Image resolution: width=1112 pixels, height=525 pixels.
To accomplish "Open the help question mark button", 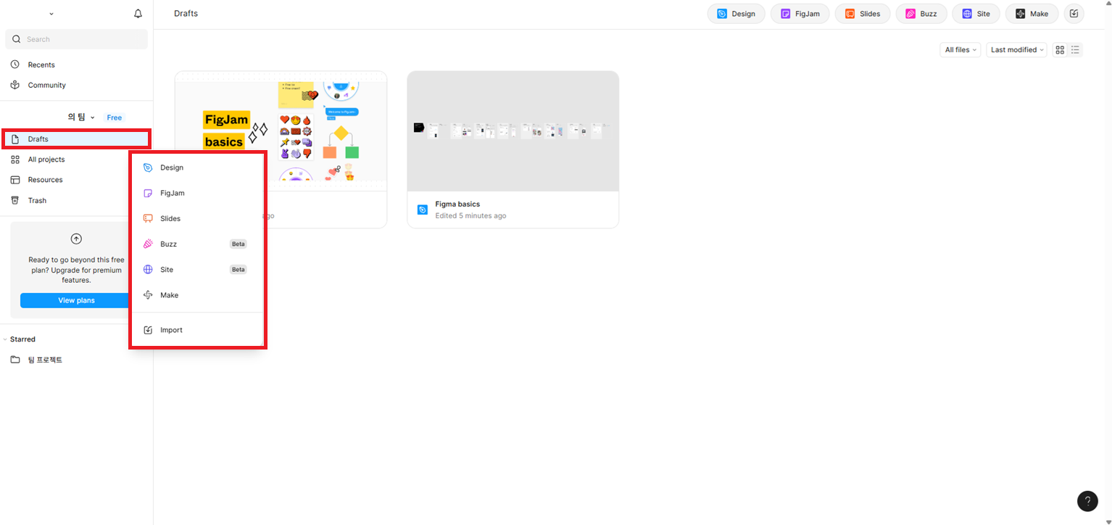I will [x=1087, y=501].
